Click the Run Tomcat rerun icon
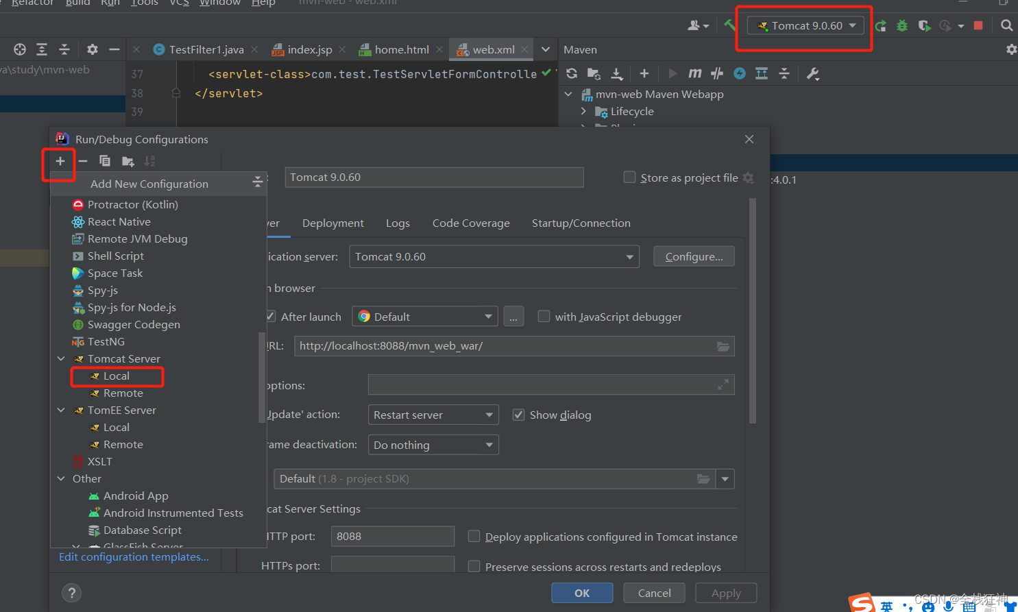The width and height of the screenshot is (1018, 612). [x=881, y=26]
